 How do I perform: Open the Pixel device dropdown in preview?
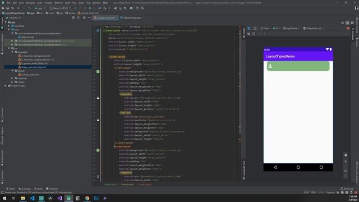[x=265, y=29]
